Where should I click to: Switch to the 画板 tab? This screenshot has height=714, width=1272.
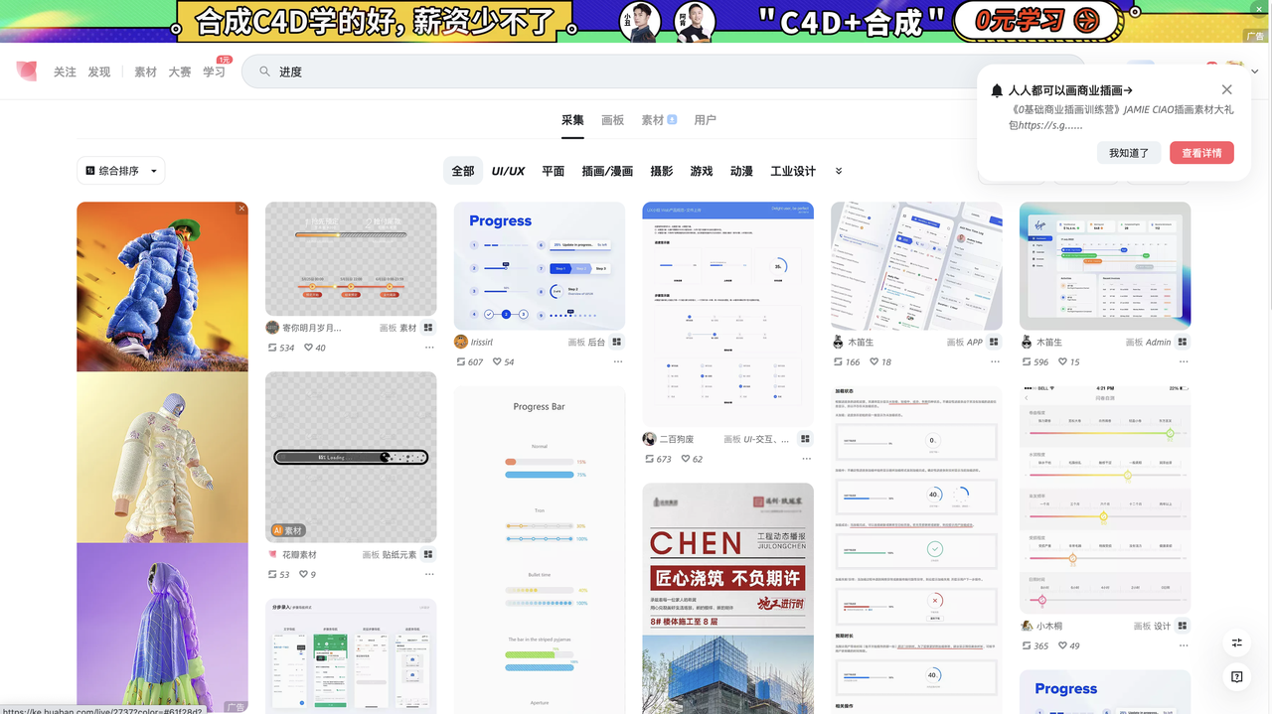point(612,120)
